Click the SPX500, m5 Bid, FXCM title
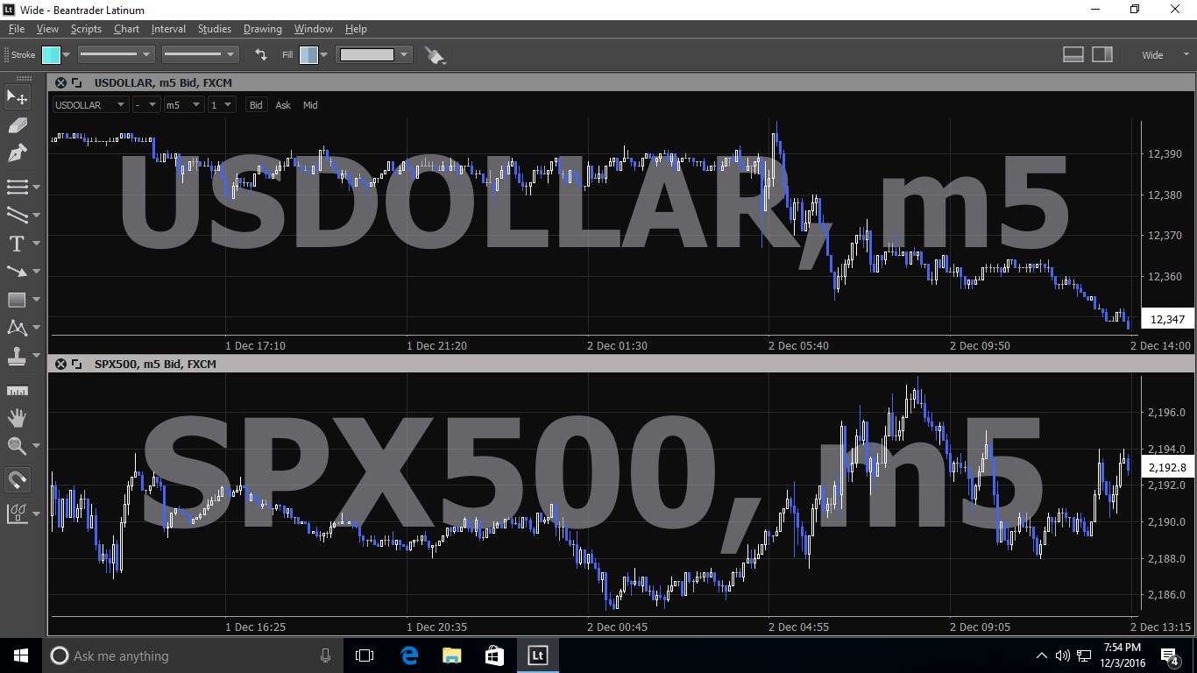The width and height of the screenshot is (1197, 673). point(155,364)
